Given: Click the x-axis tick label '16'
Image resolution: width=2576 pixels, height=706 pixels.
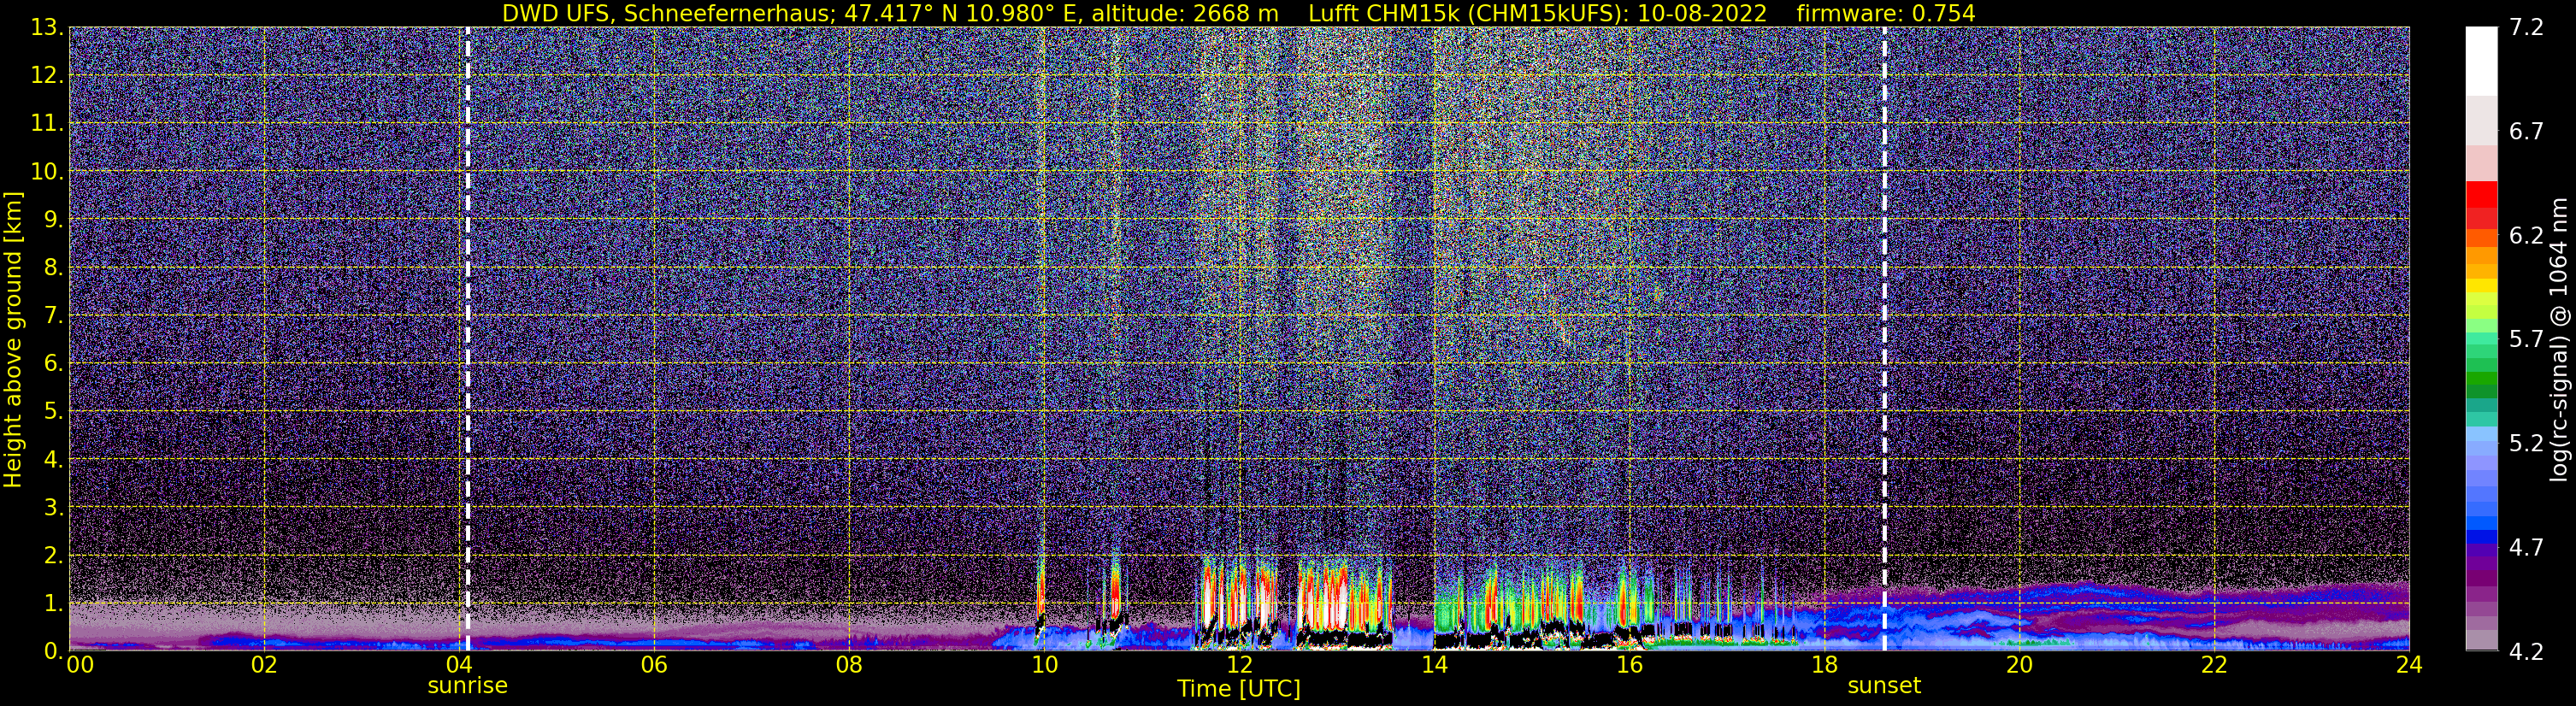Looking at the screenshot, I should [x=1629, y=665].
